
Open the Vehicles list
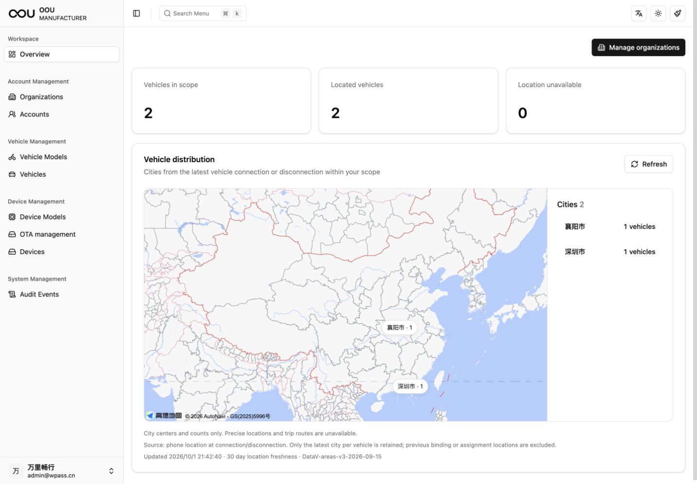click(61, 174)
